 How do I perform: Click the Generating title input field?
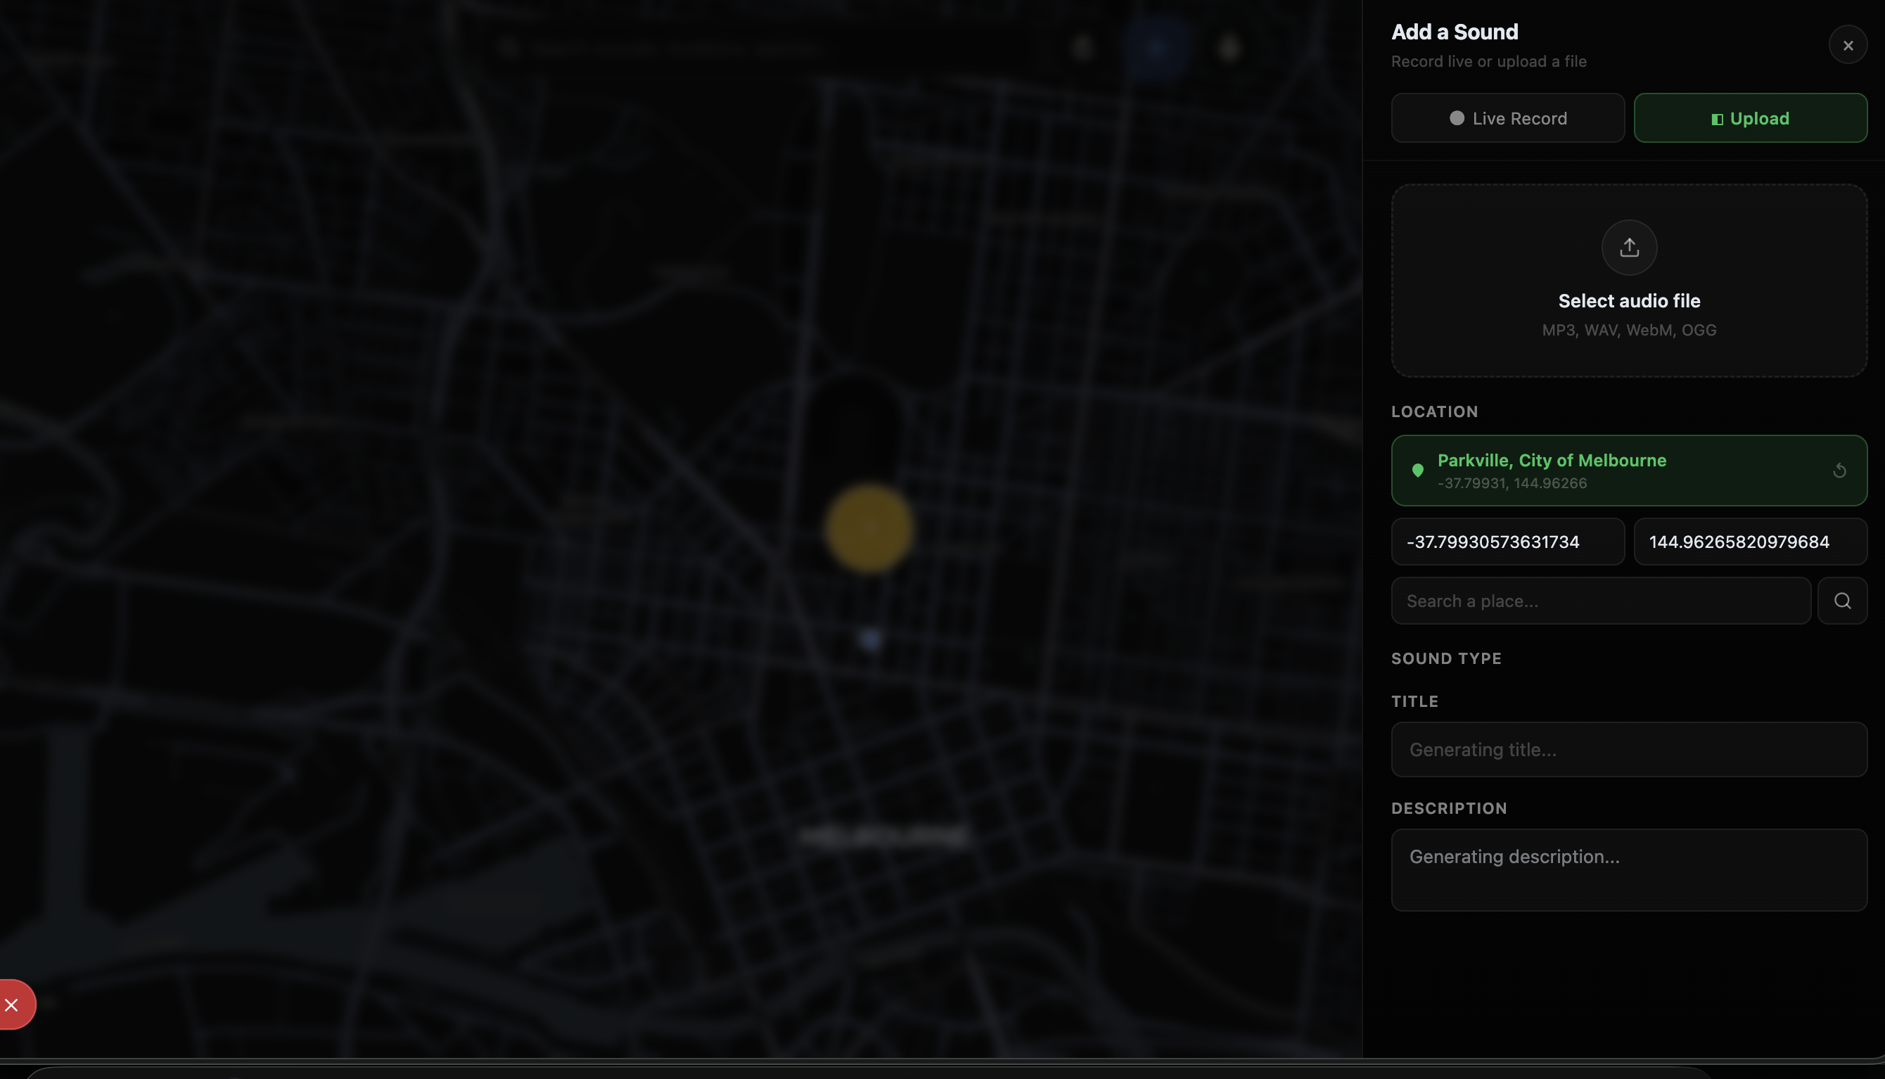click(1629, 750)
